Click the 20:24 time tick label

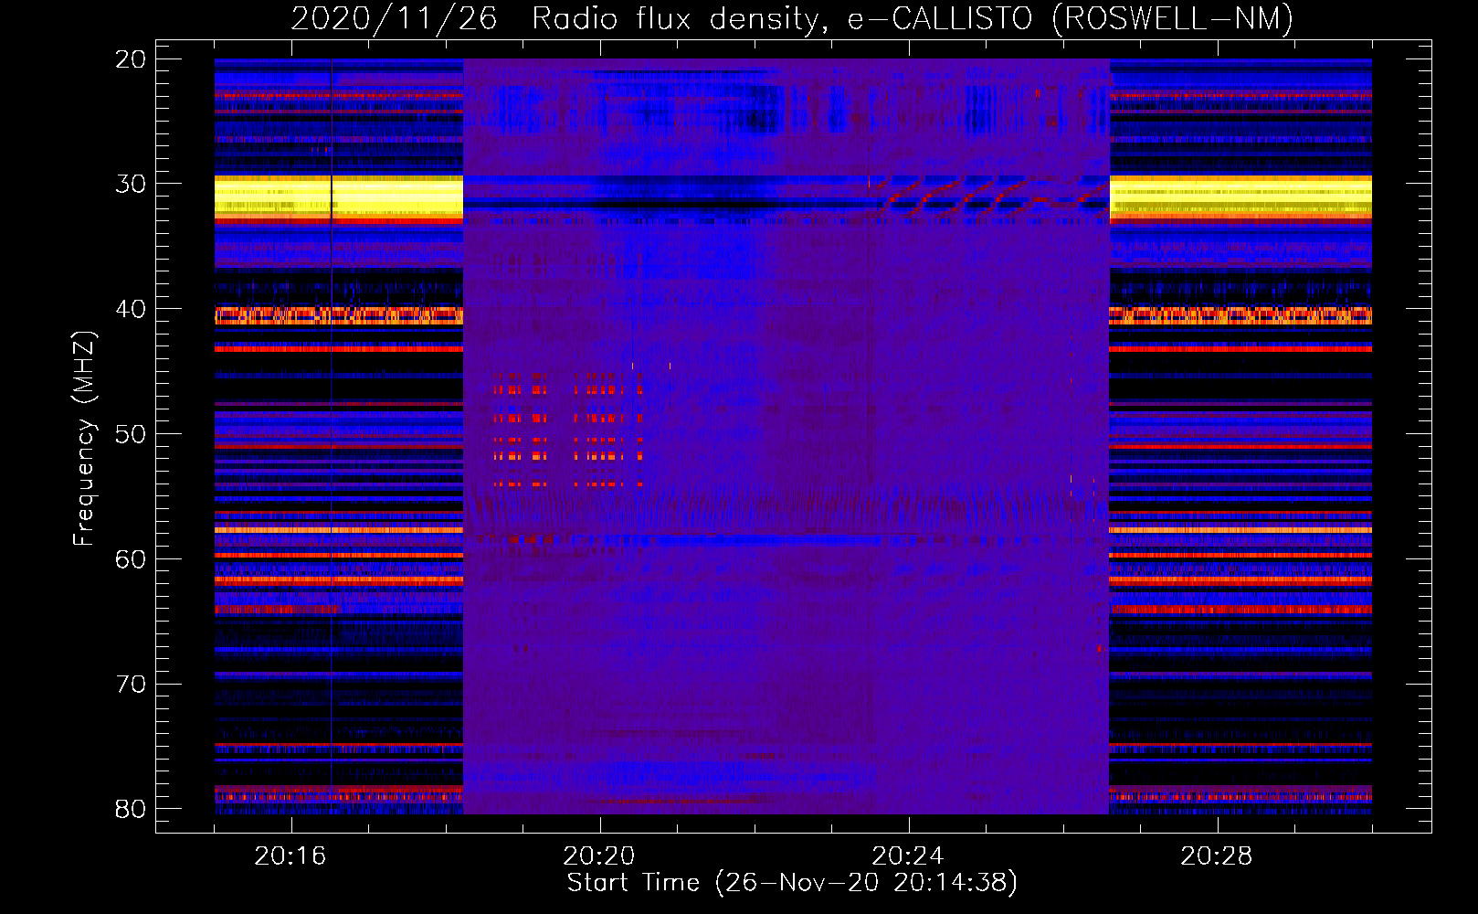tap(908, 856)
